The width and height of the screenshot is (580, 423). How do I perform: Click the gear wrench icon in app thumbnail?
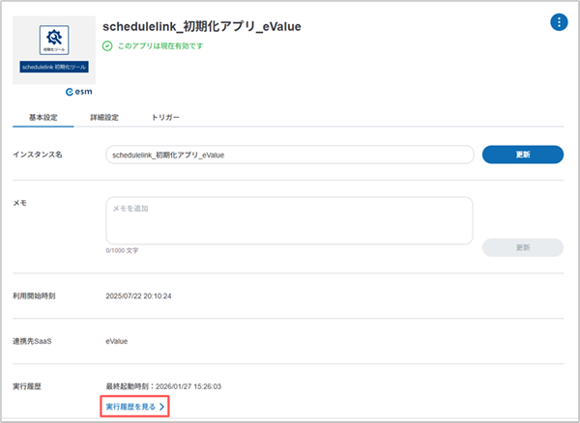pyautogui.click(x=54, y=39)
